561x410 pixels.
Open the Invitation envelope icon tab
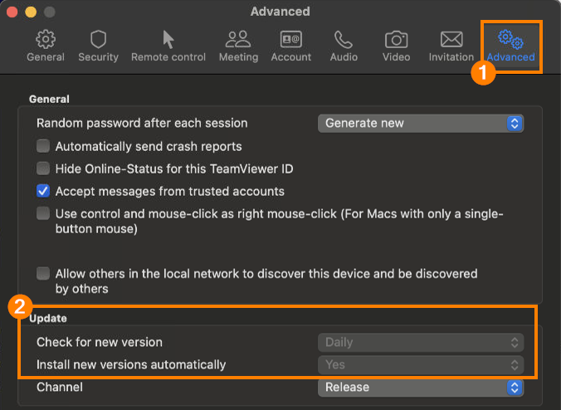click(451, 39)
